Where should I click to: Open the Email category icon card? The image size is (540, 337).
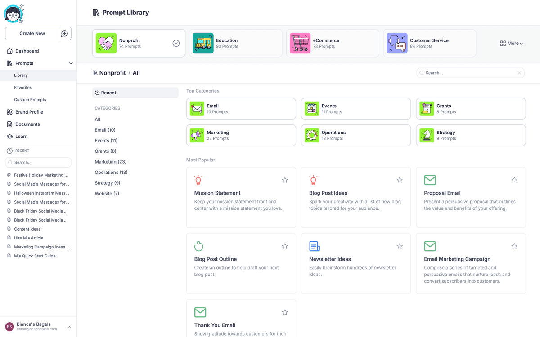197,108
